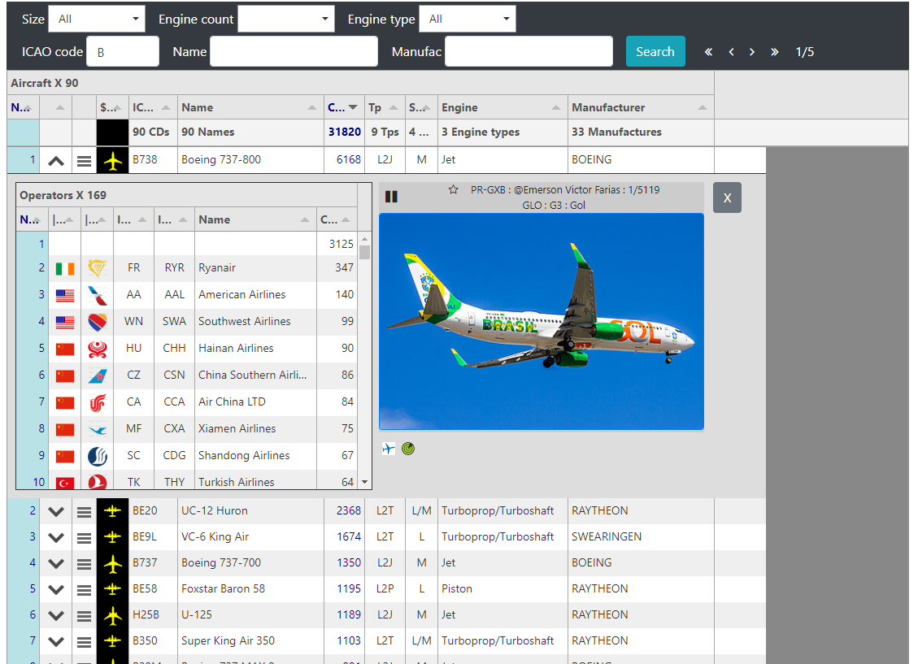Click the BE58 yellow aircraft silhouette icon

[112, 589]
